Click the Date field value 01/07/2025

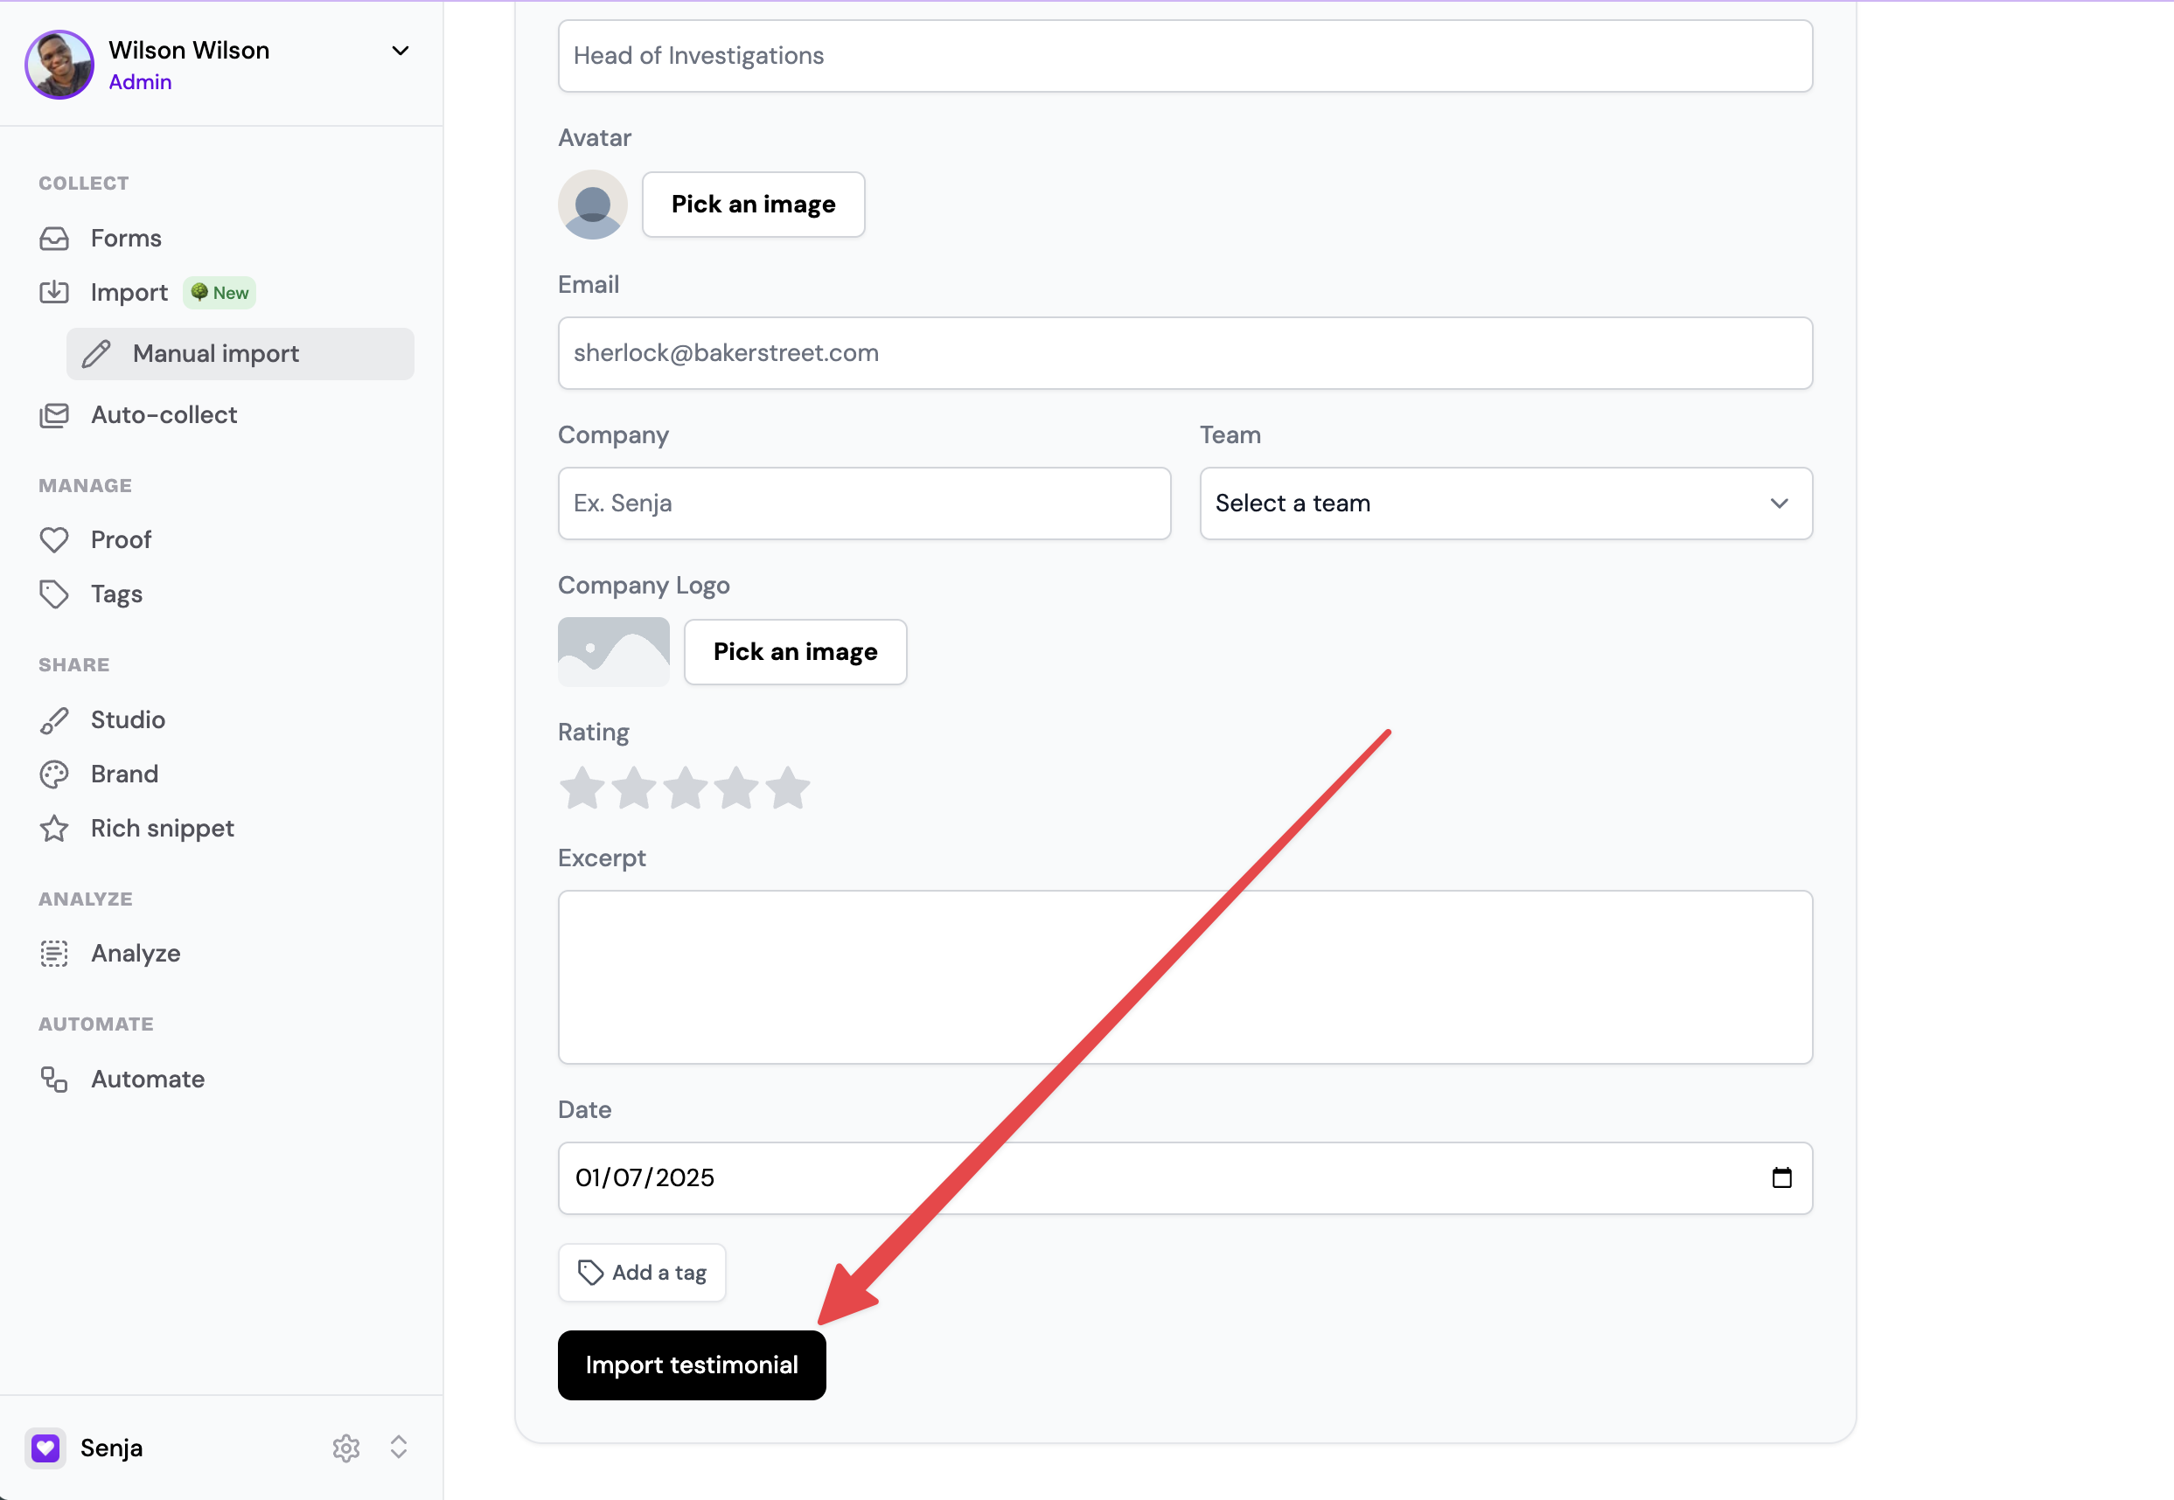point(645,1177)
